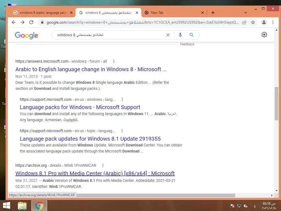Run search with magnifier icon
The height and width of the screenshot is (211, 281).
coord(192,35)
